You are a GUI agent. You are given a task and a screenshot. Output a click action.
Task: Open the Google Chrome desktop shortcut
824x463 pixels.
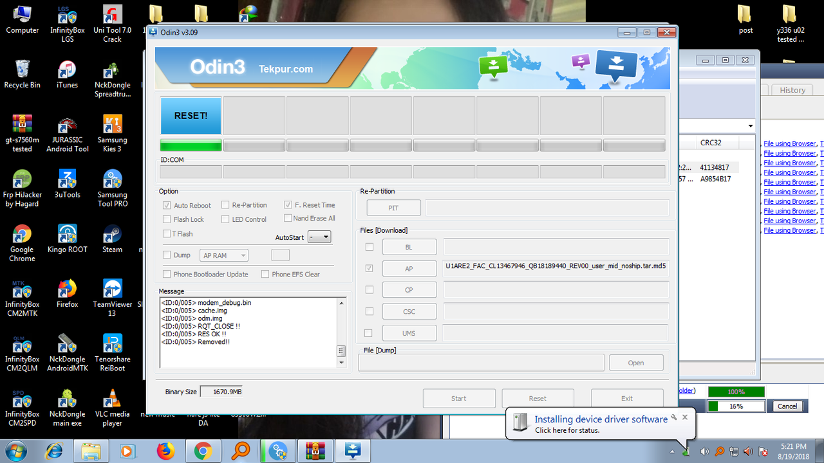[22, 243]
